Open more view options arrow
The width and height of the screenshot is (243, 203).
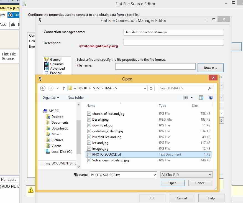[191, 98]
